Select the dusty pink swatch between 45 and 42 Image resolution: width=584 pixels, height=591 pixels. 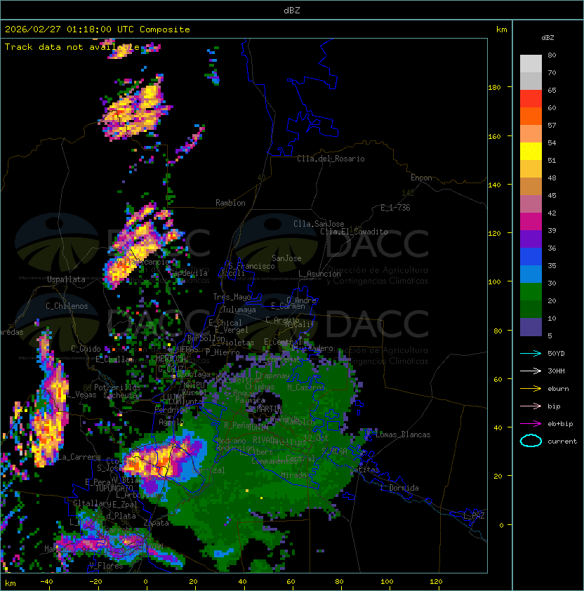click(531, 204)
